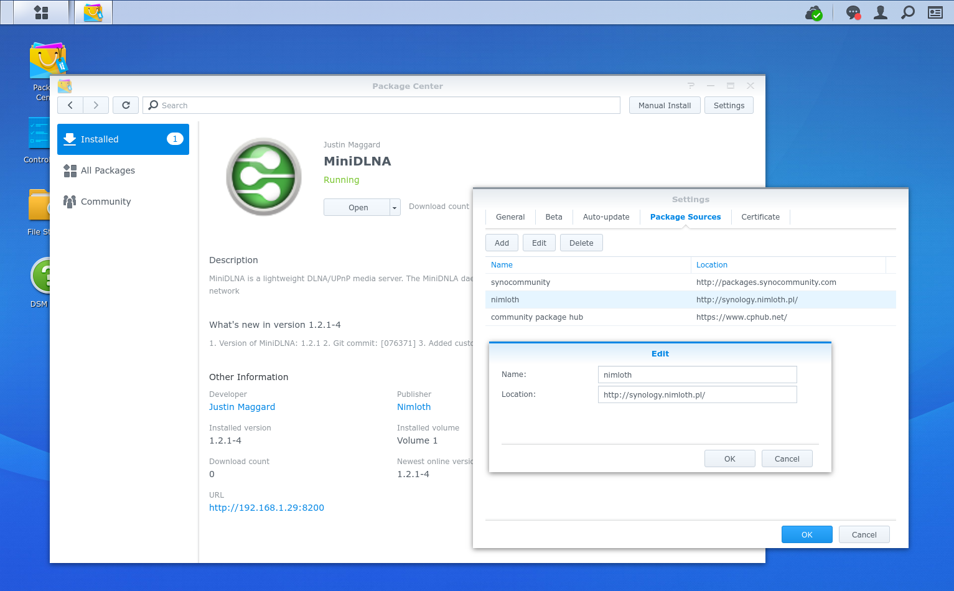Switch to the Beta settings tab
This screenshot has width=954, height=591.
point(554,217)
